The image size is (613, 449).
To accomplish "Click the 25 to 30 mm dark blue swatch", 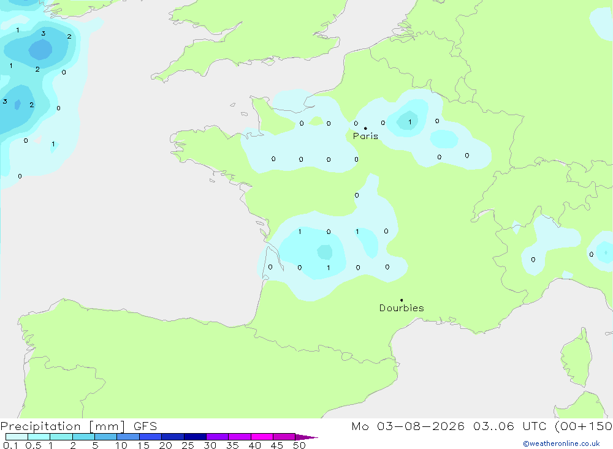I will pos(195,437).
